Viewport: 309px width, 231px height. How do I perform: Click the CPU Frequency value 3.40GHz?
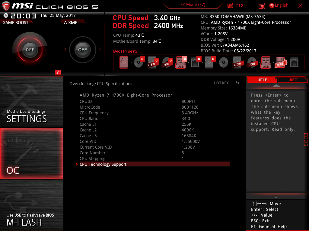click(x=190, y=113)
